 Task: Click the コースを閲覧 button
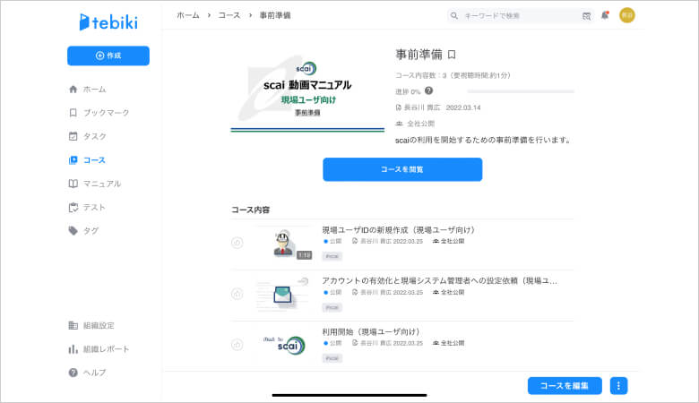point(402,169)
